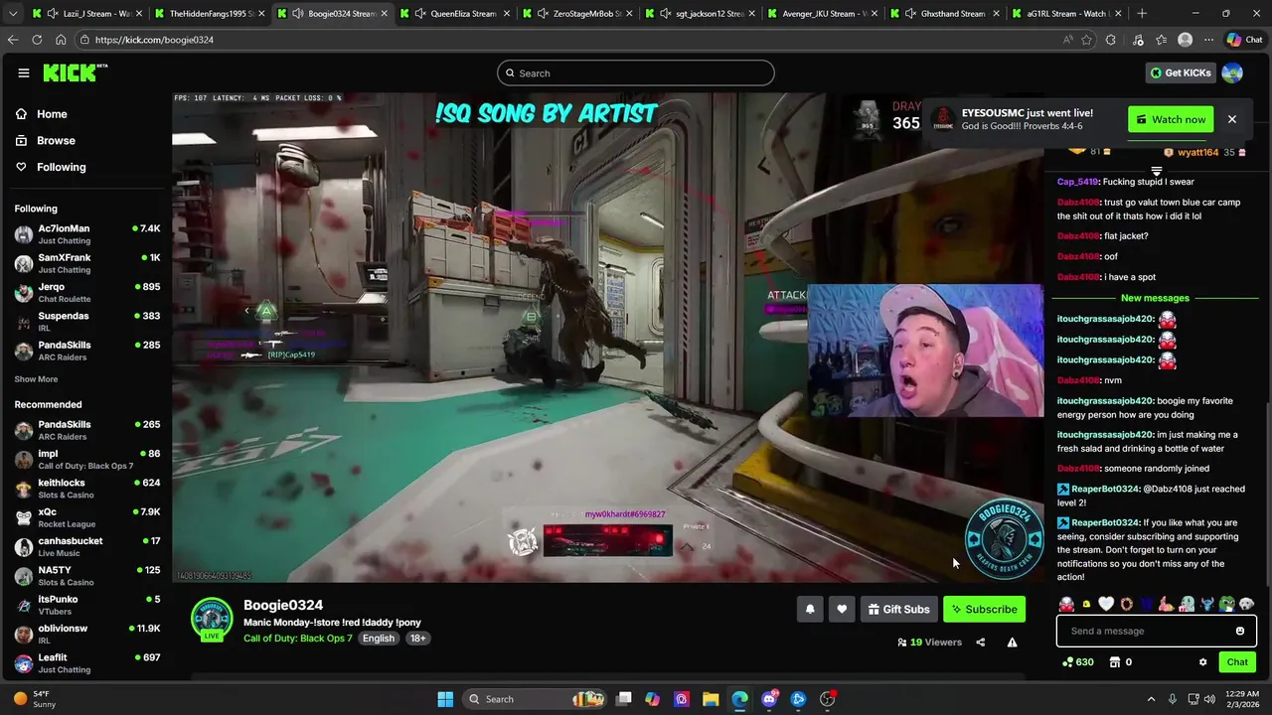Open the user profile avatar menu
1272x715 pixels.
coord(1232,72)
